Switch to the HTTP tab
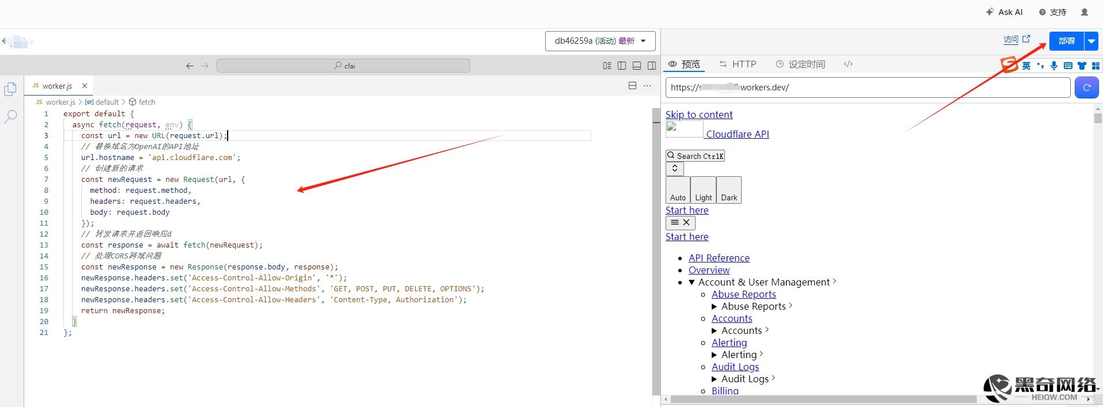This screenshot has height=407, width=1103. click(x=738, y=64)
